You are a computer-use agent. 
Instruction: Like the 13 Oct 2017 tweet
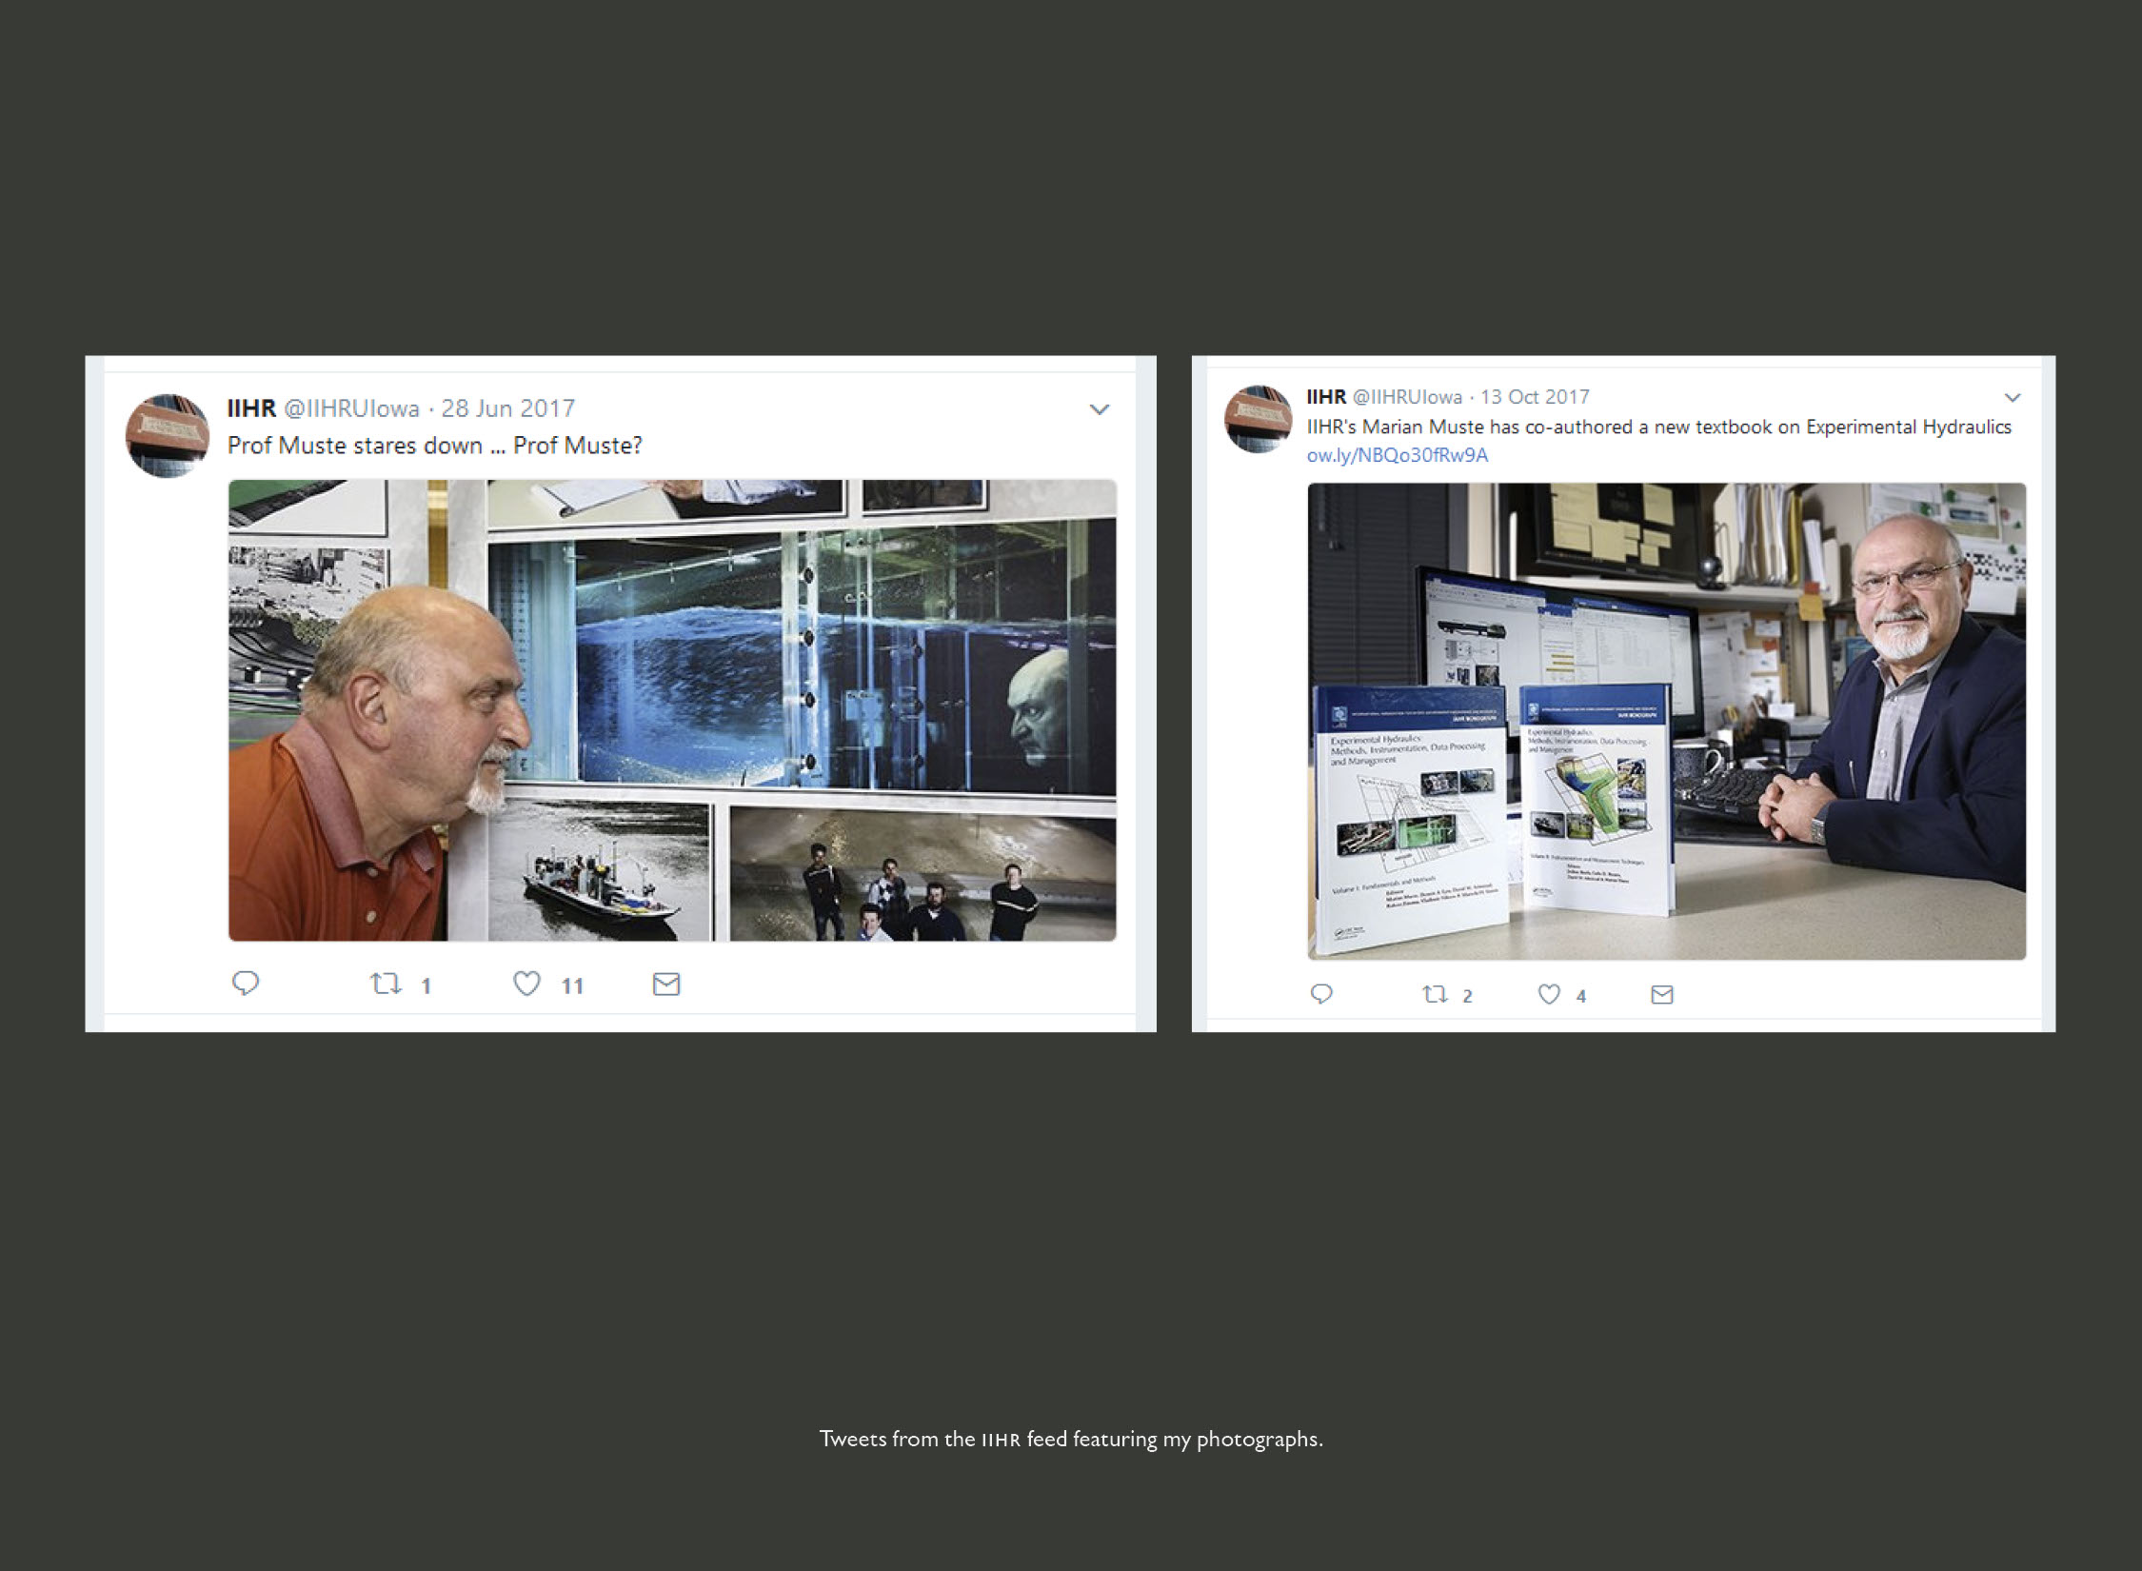click(1549, 995)
